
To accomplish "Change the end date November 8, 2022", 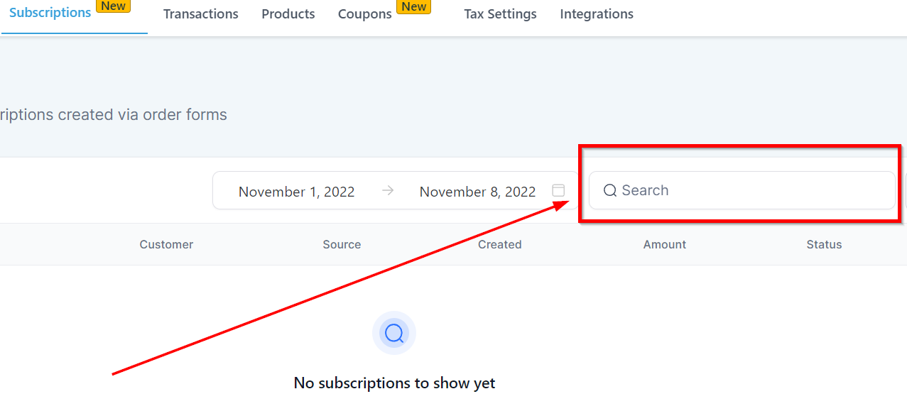I will pyautogui.click(x=477, y=192).
